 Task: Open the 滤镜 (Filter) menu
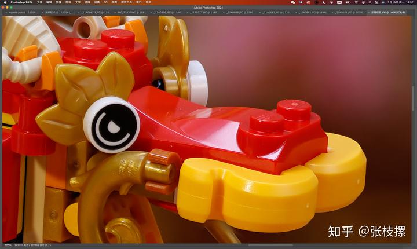(97, 2)
